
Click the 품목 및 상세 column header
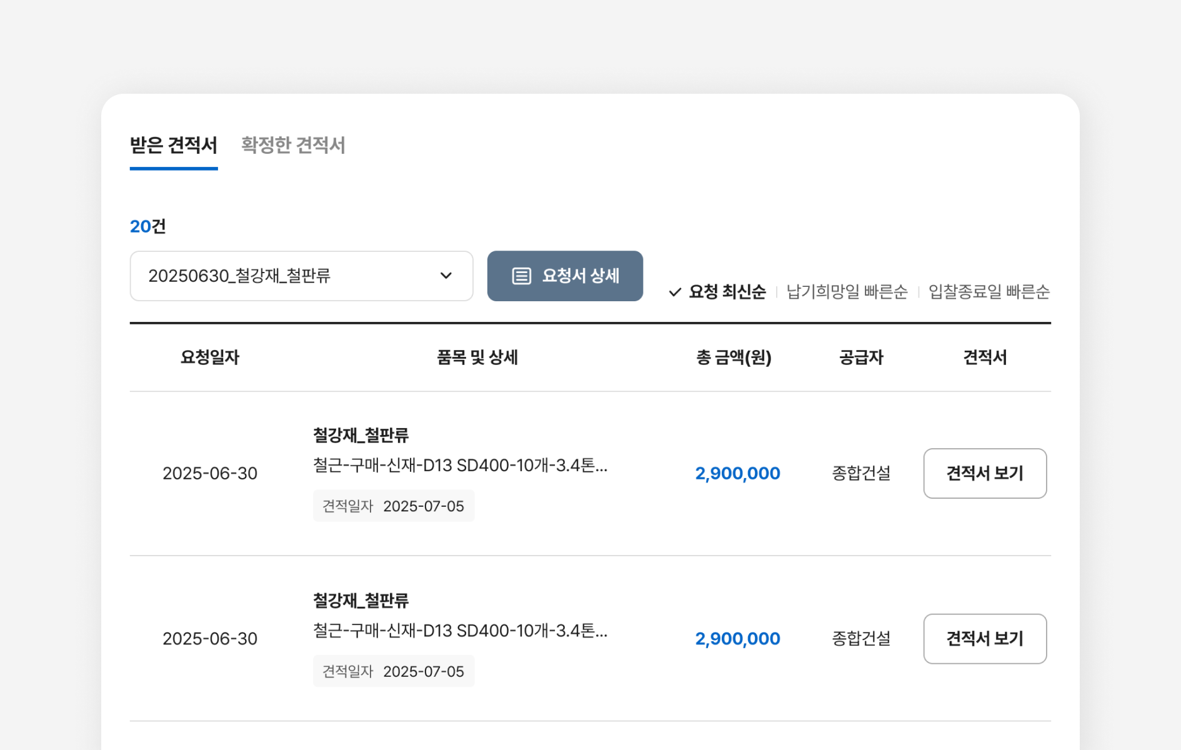click(x=477, y=357)
